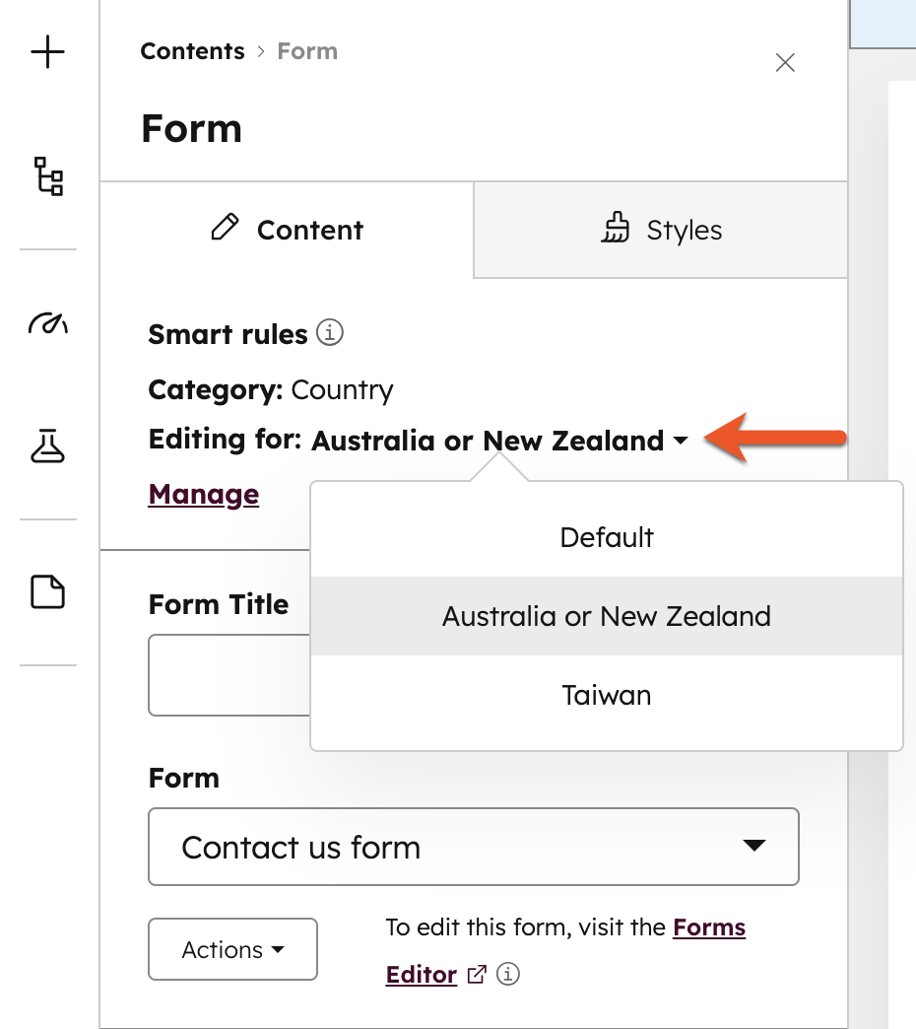Click the external link icon after Forms Editor
Screen dimensions: 916x1029
pos(476,975)
